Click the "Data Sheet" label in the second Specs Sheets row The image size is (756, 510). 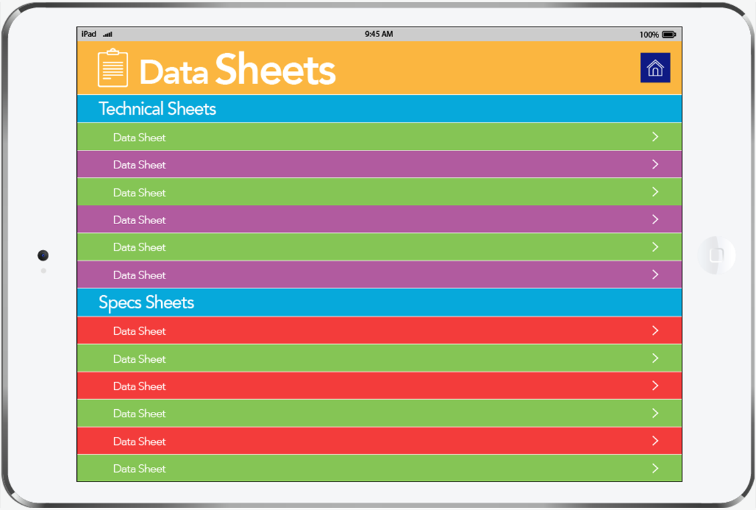click(139, 359)
